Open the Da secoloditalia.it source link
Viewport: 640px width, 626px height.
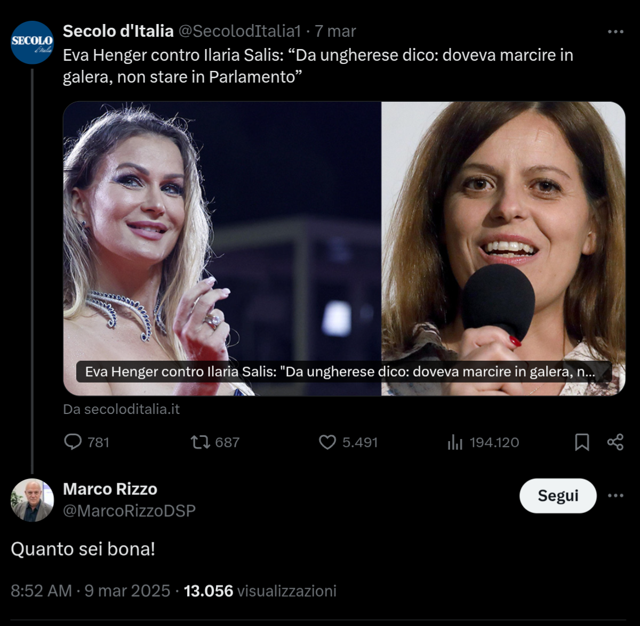coord(122,410)
